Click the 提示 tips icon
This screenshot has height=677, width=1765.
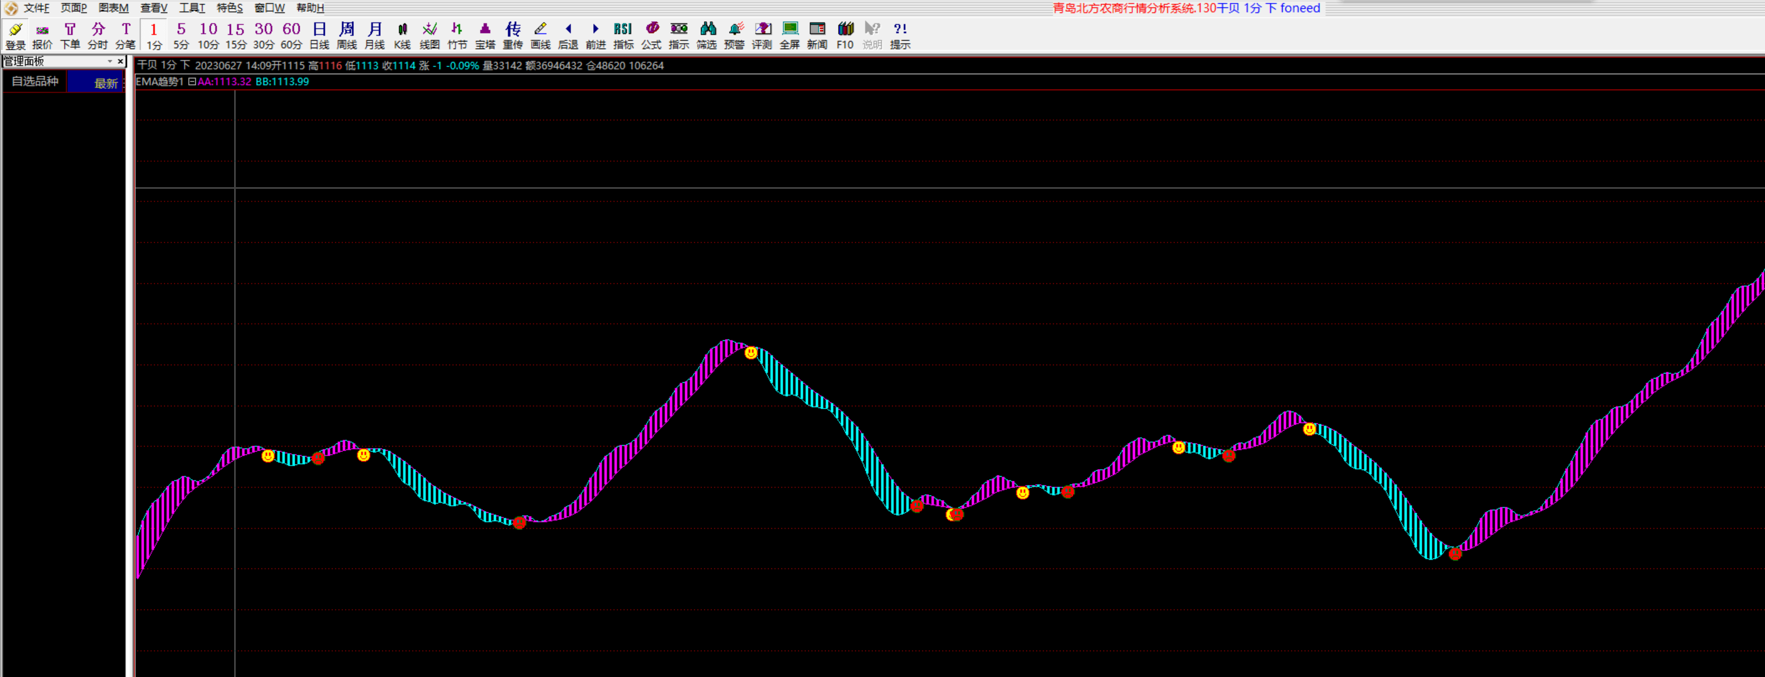click(x=900, y=36)
